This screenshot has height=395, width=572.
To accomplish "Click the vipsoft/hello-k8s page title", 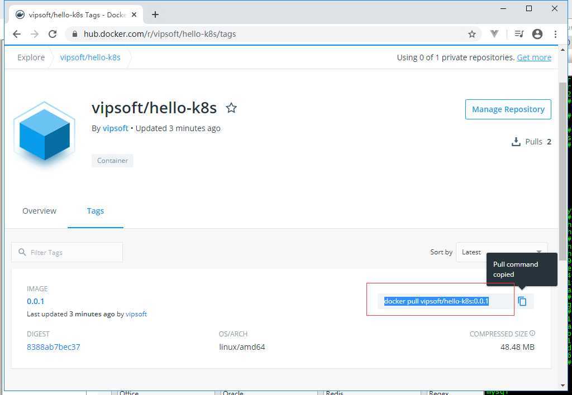I will coord(154,108).
